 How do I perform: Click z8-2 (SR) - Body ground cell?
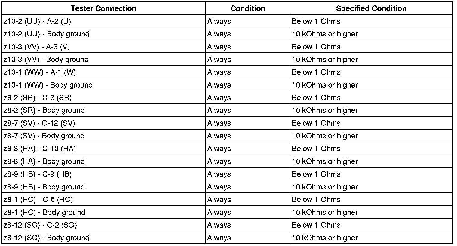(x=104, y=110)
